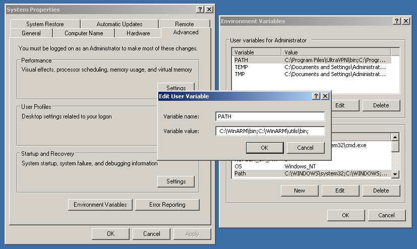The width and height of the screenshot is (417, 249).
Task: Click the Variable column header in user variables
Action: [x=257, y=52]
